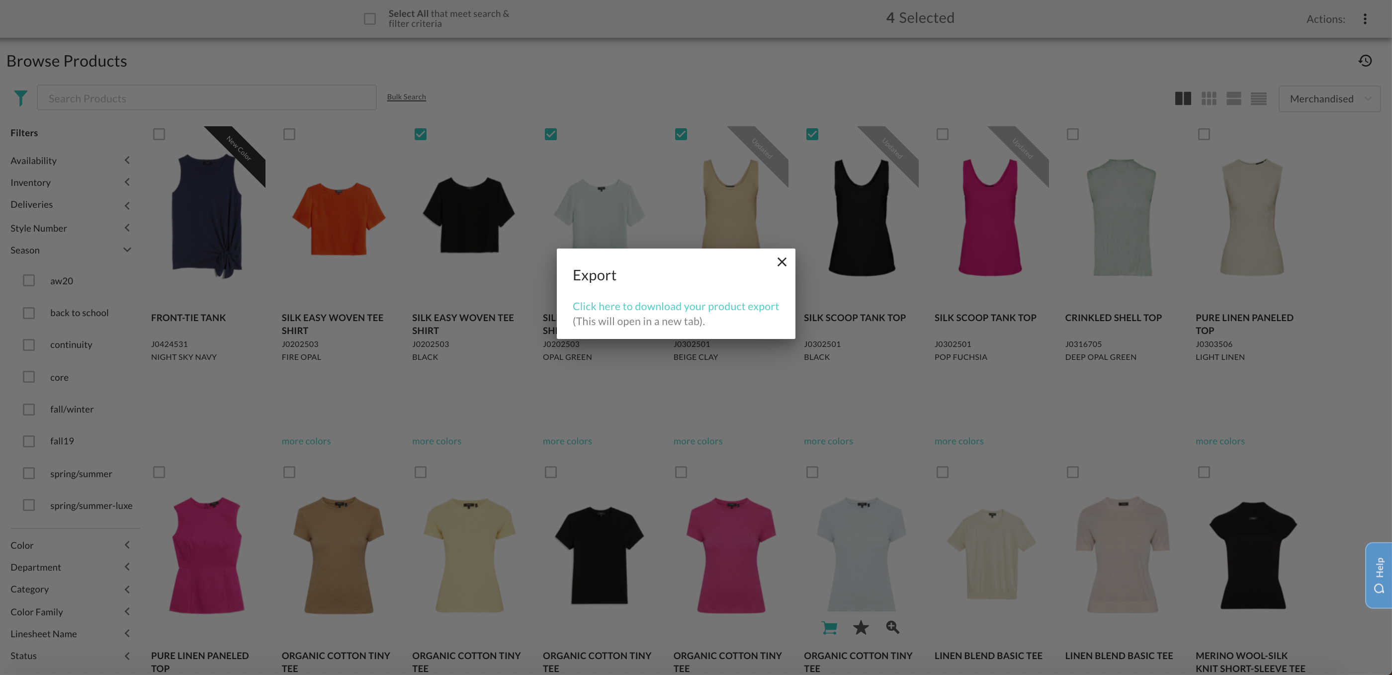1392x675 pixels.
Task: Favorite grey Organic Cotton Tee with star
Action: click(861, 627)
